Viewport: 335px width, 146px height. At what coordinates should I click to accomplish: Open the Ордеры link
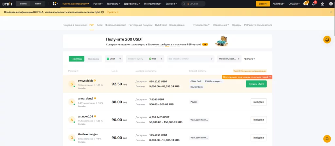[x=237, y=25]
